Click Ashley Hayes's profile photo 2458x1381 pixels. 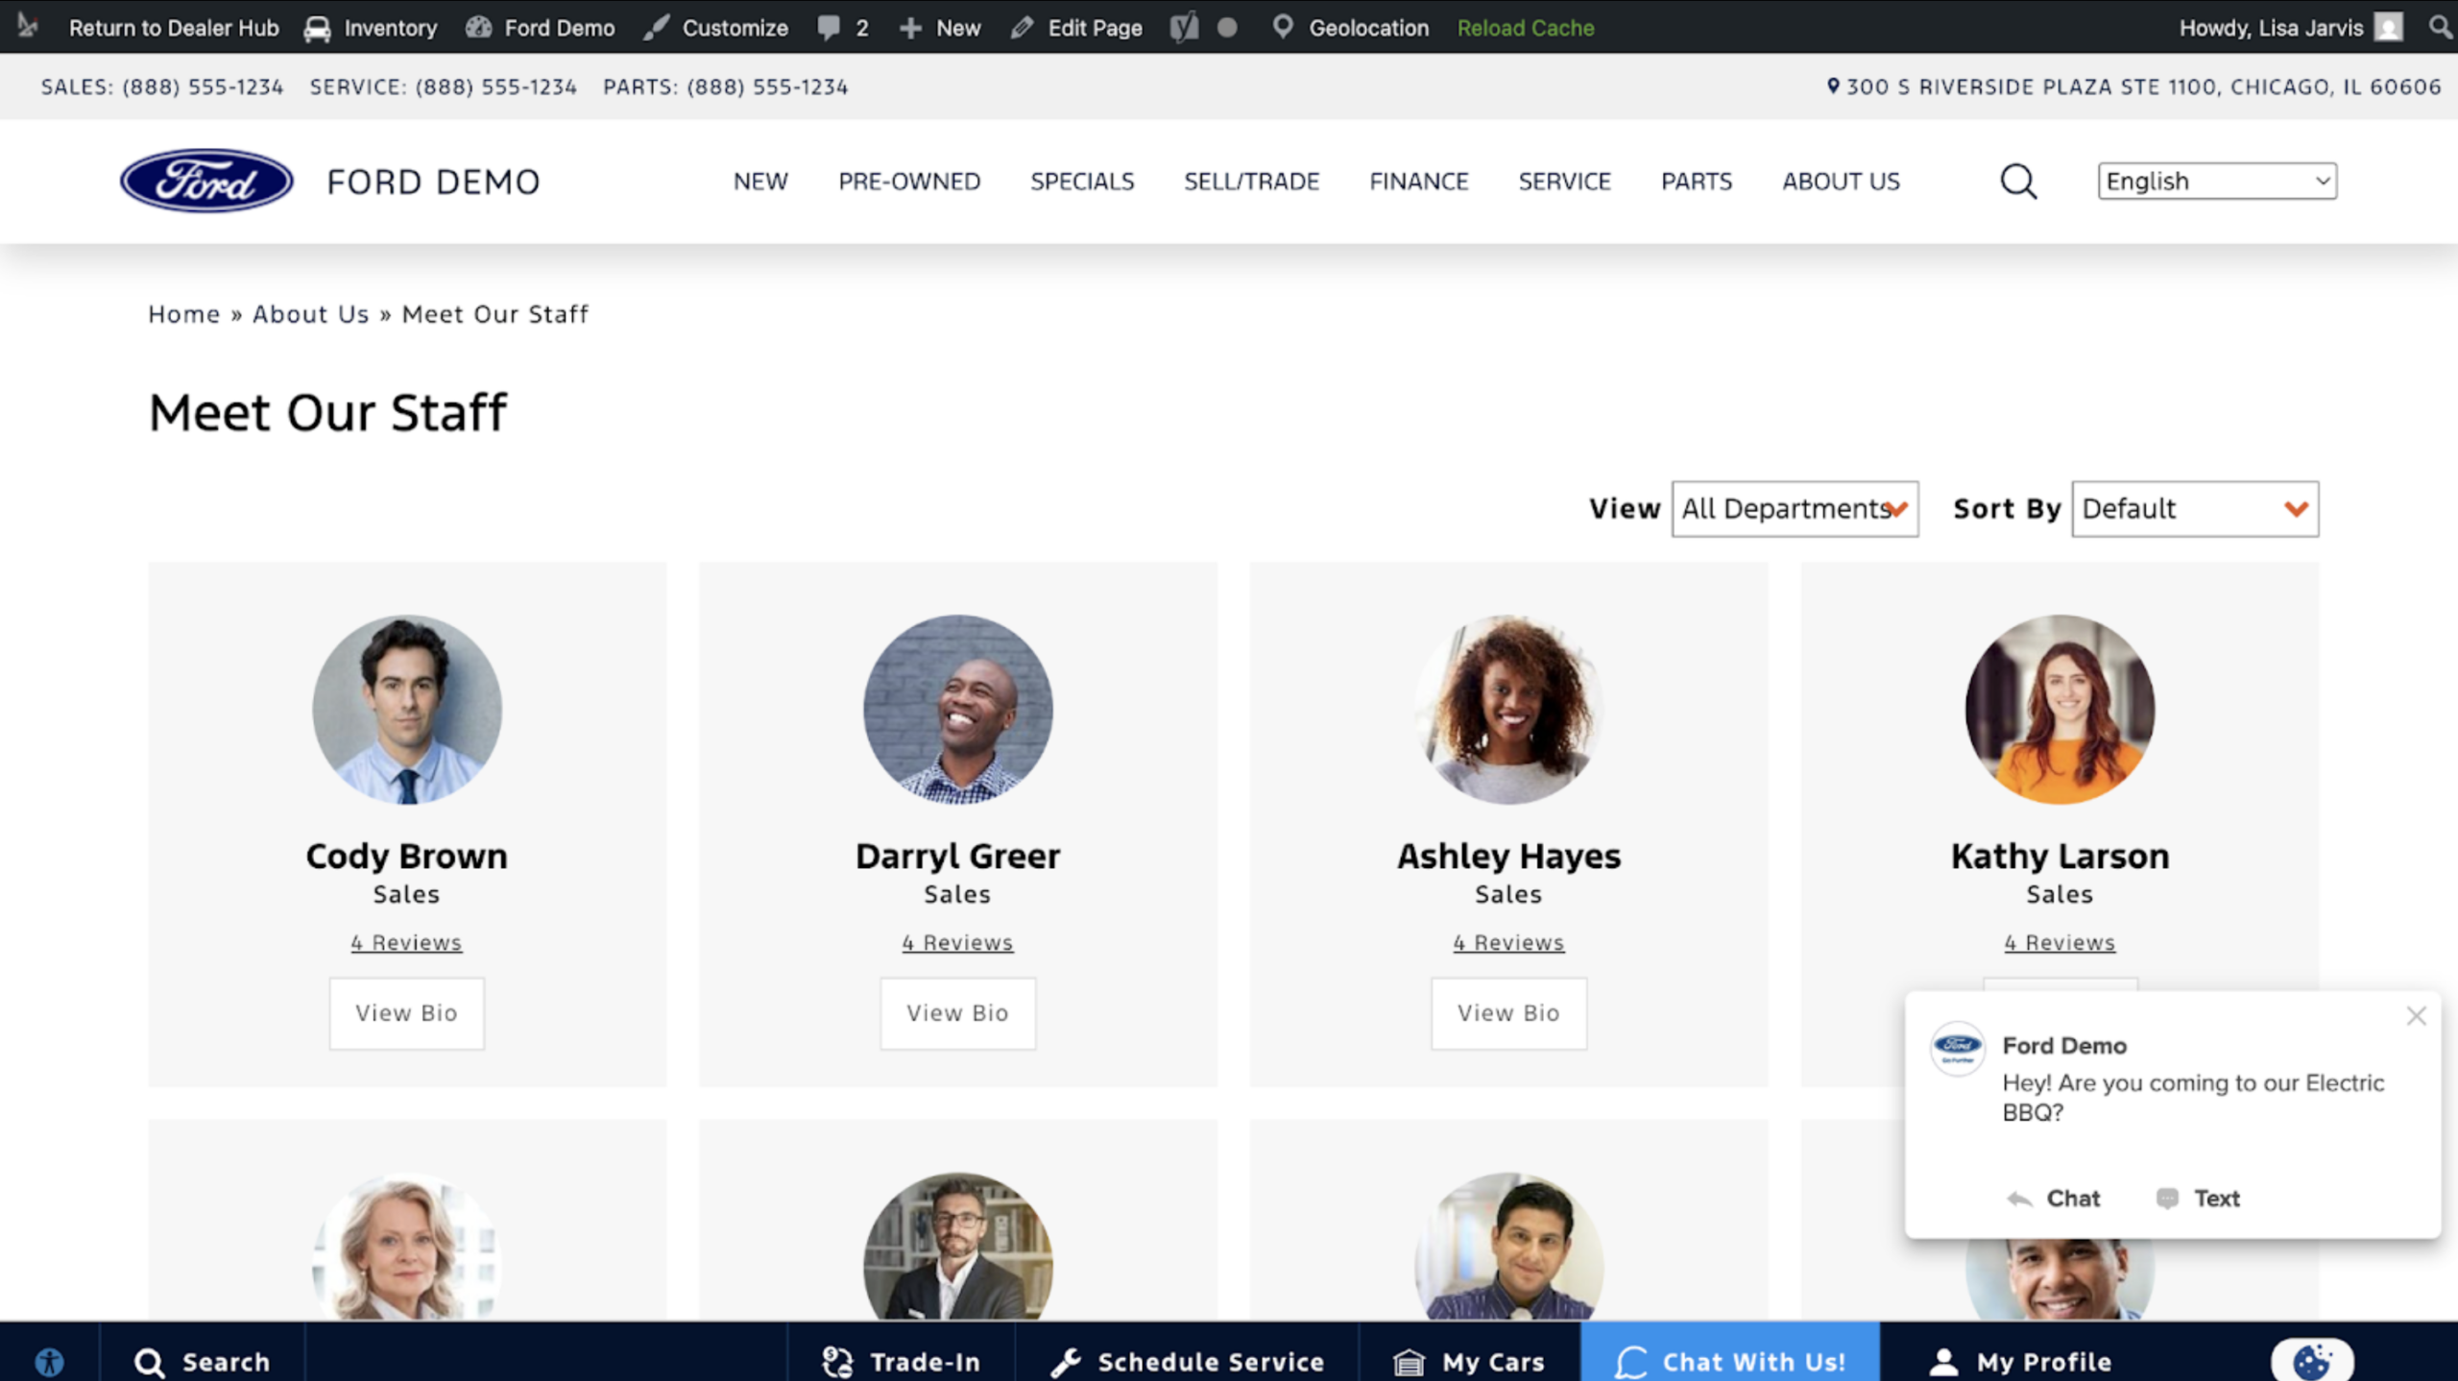tap(1509, 709)
